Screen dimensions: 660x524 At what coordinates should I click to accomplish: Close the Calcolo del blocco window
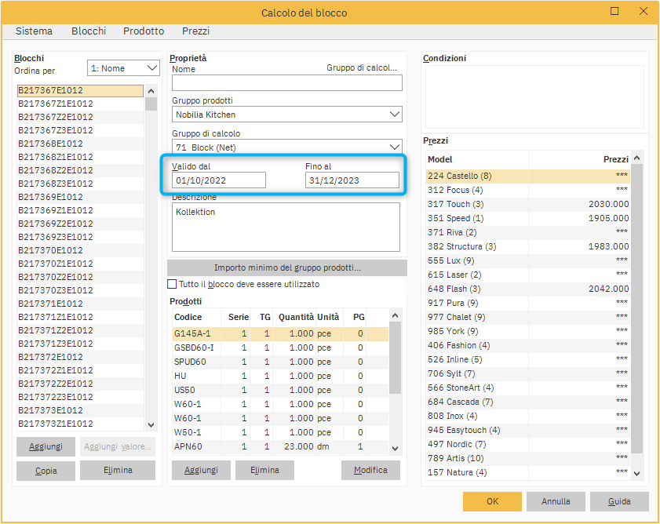(x=643, y=12)
